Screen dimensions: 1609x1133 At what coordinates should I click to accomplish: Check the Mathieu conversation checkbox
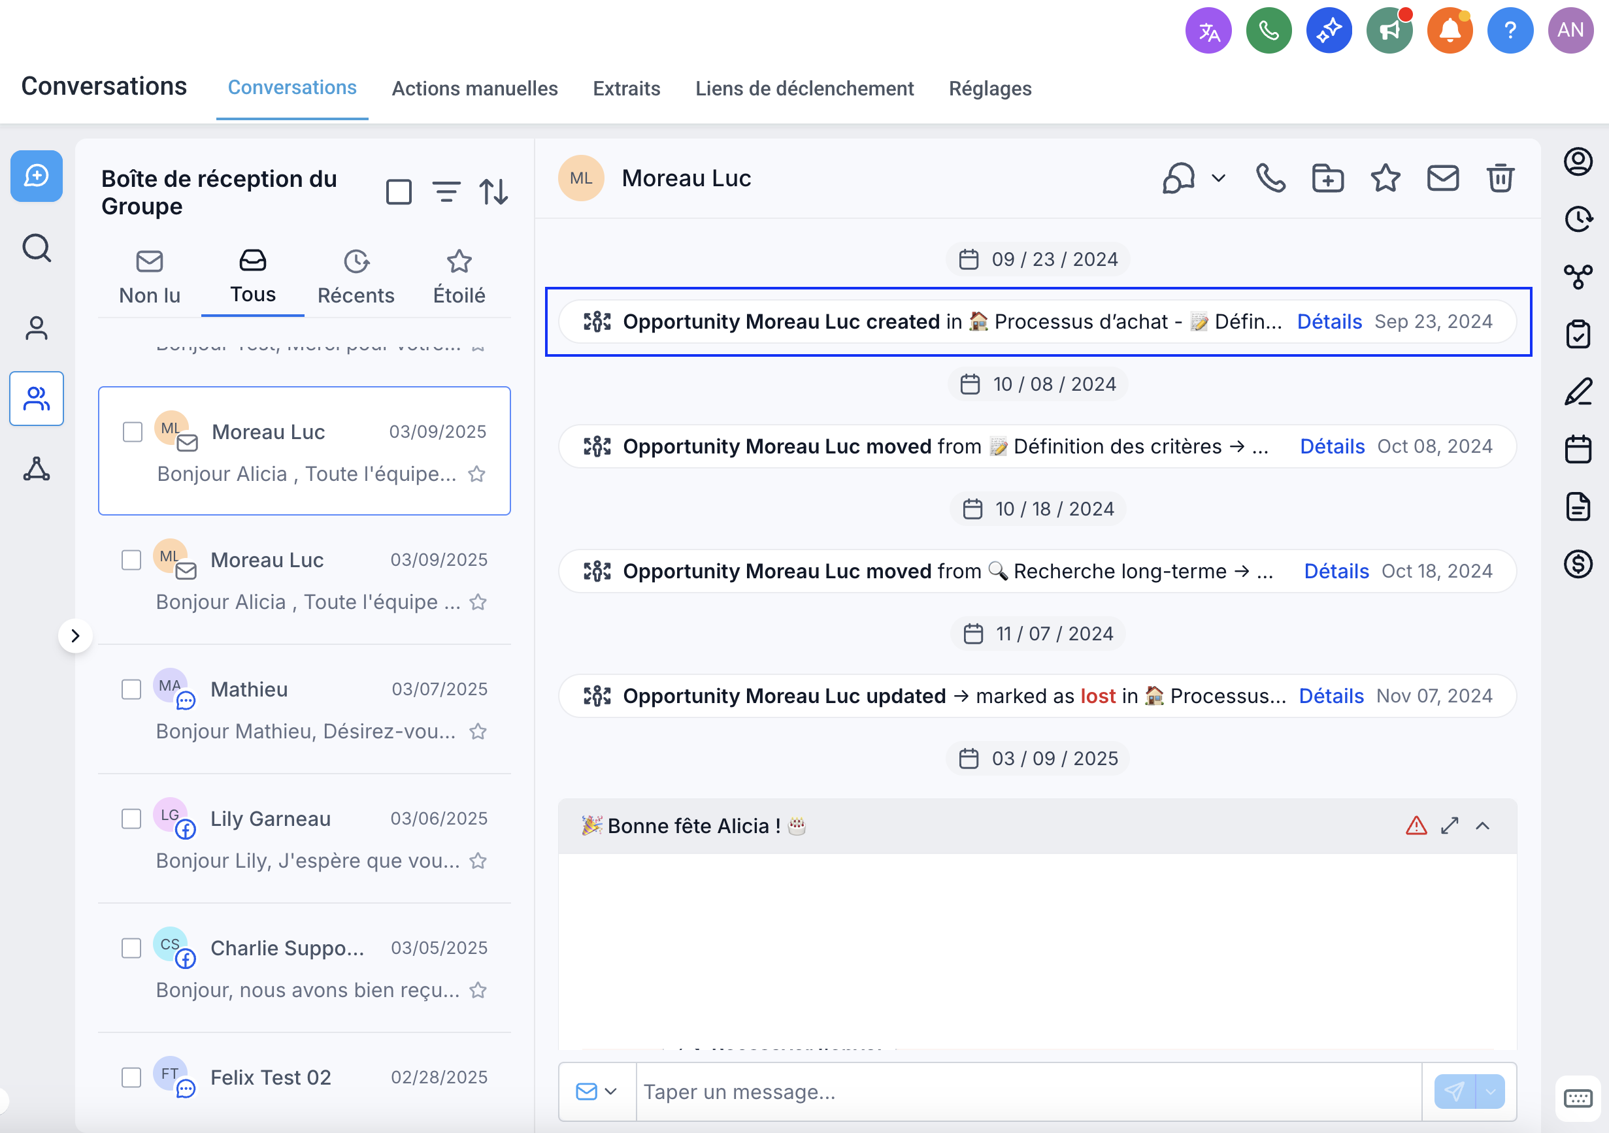[x=132, y=689]
